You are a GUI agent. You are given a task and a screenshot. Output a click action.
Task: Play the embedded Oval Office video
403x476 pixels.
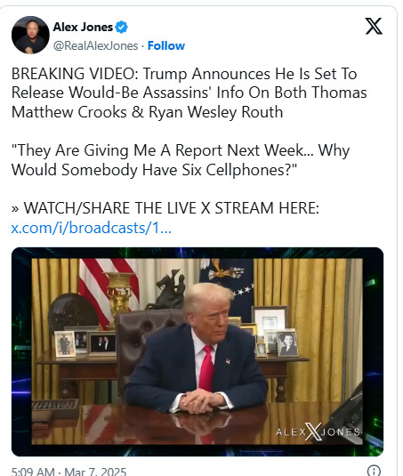[197, 351]
